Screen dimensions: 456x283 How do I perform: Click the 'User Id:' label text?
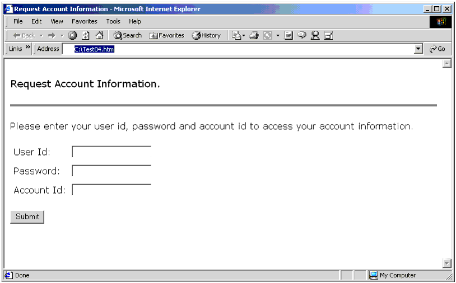click(32, 152)
